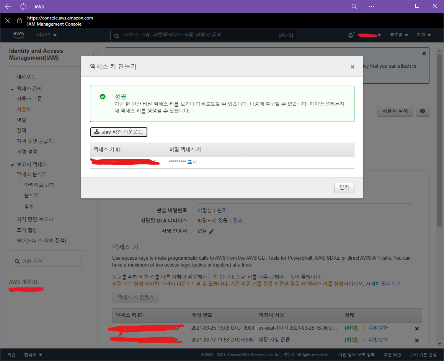Viewport: 444px width, 361px height.
Task: Click the 생성 완료 column header
Action: click(222, 315)
